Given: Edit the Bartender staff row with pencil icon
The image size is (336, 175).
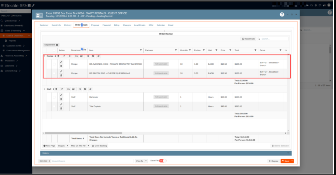Looking at the screenshot, I should pos(61,95).
